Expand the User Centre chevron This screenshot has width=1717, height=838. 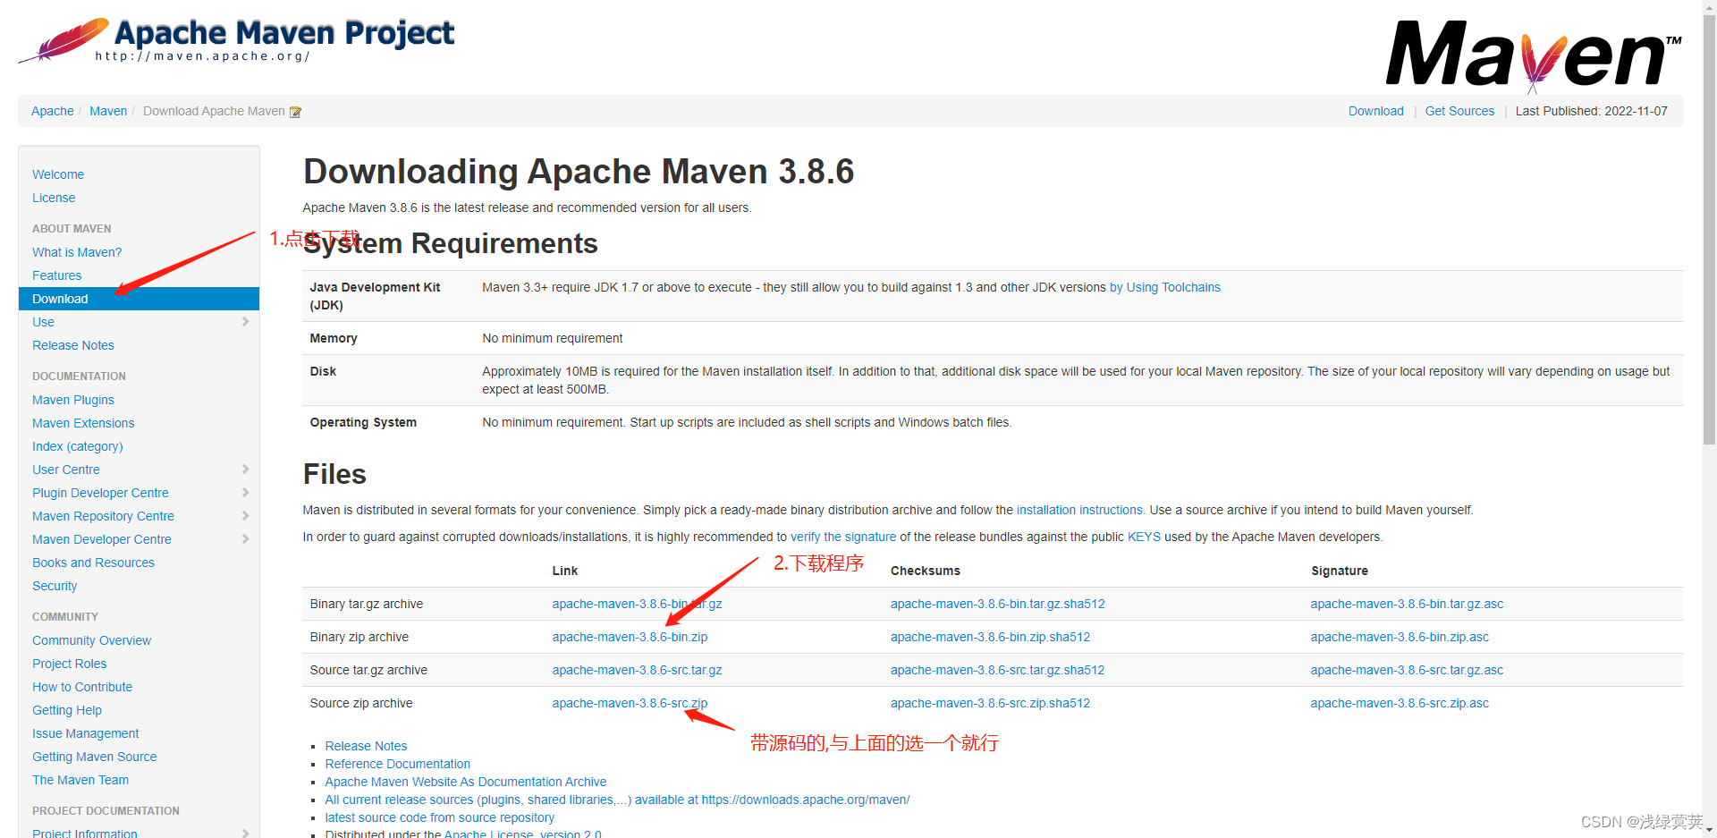coord(245,470)
